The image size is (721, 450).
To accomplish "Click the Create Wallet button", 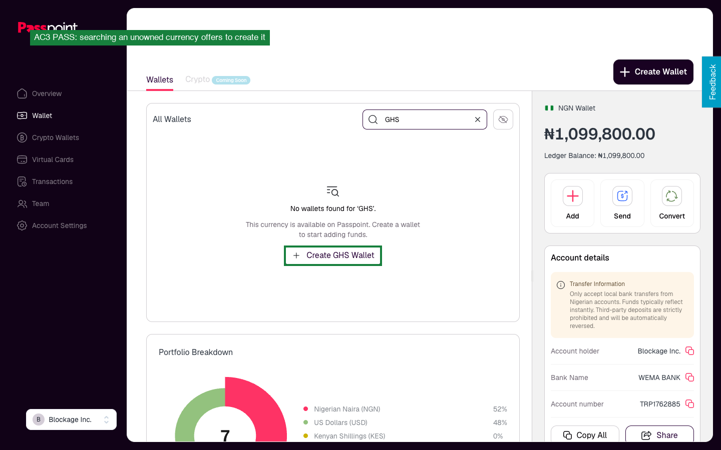I will (x=653, y=72).
